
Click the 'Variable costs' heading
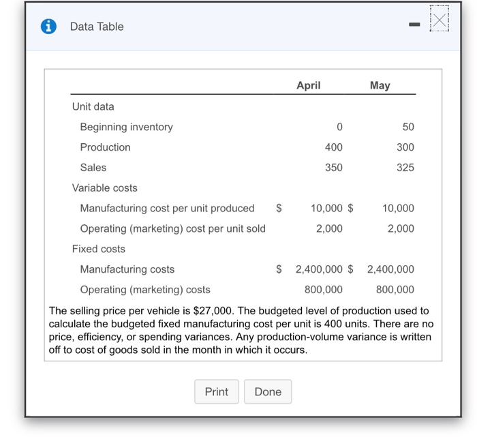(105, 188)
